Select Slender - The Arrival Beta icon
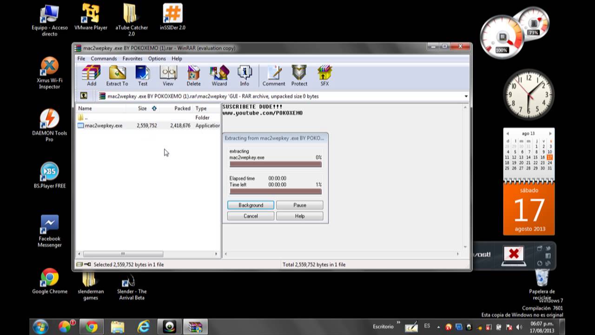 (x=132, y=287)
